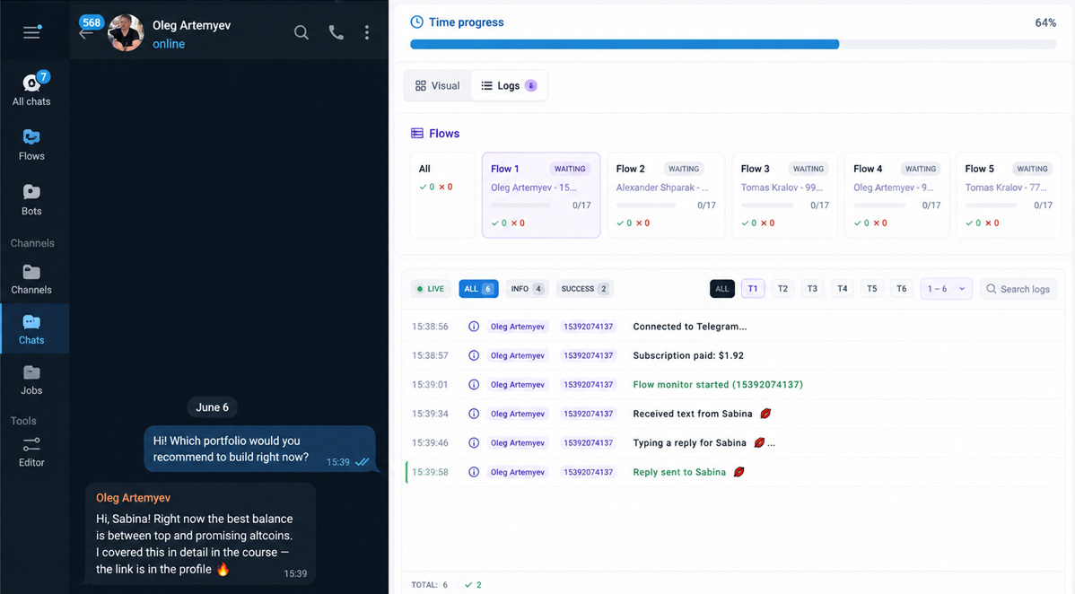Select the T1 filter

point(753,289)
